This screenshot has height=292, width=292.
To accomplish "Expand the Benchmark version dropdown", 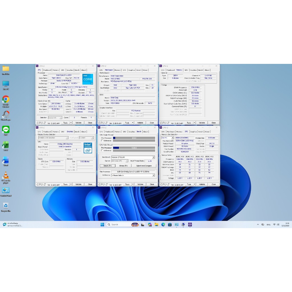I will 153,157.
